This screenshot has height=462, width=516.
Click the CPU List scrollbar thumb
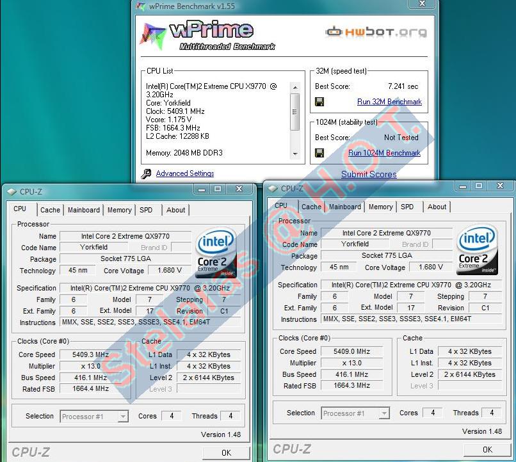tap(295, 111)
